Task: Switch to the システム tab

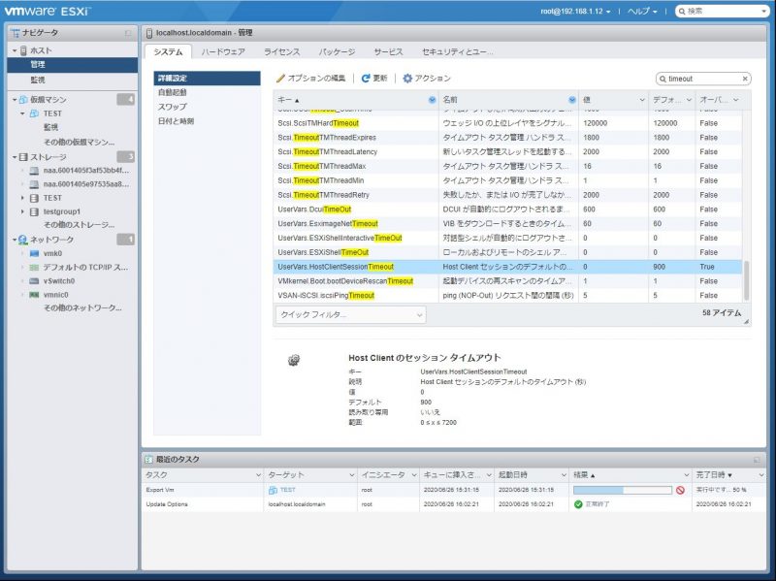Action: click(168, 52)
